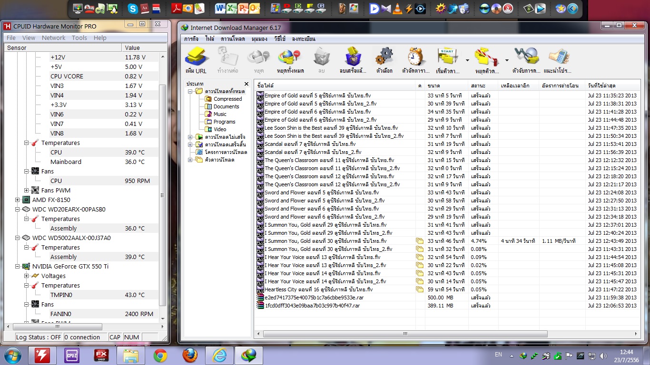The width and height of the screenshot is (650, 365).
Task: Open the Network menu in Hardware Monitor
Action: coord(54,38)
